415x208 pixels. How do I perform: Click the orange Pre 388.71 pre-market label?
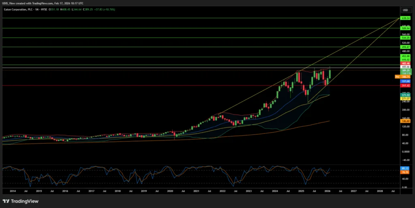(x=402, y=77)
